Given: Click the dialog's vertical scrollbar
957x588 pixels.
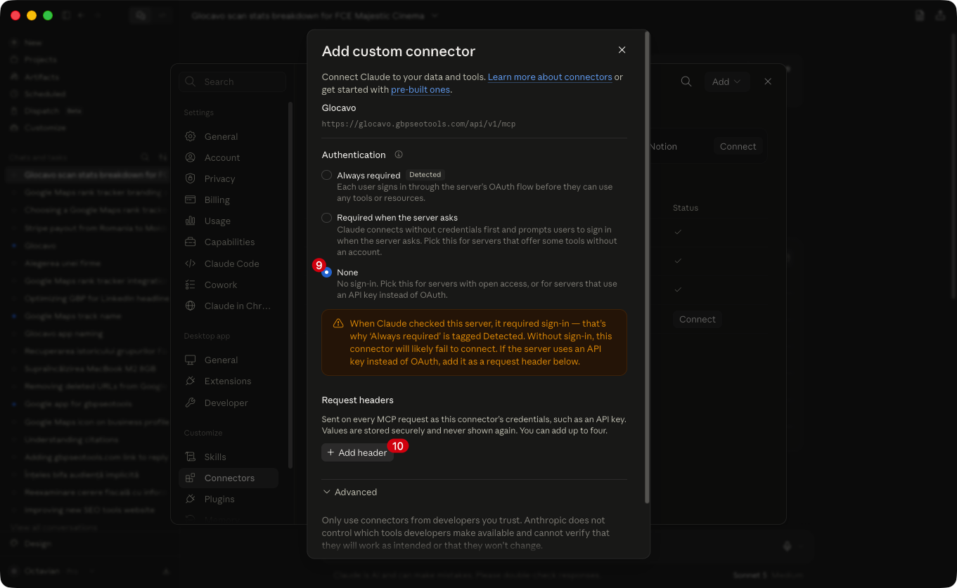Looking at the screenshot, I should [647, 267].
